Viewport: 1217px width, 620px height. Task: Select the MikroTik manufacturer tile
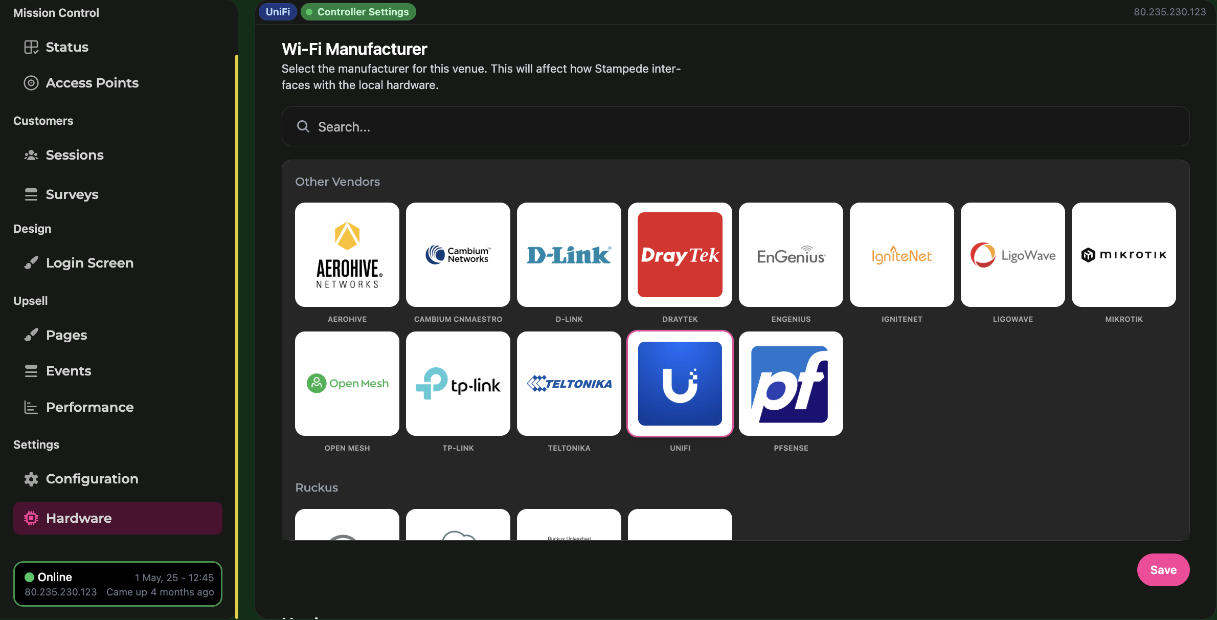tap(1123, 254)
